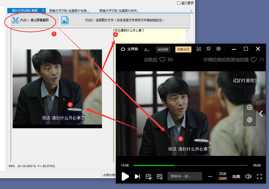269x189 pixels.
Task: Like the 你俩给我给我原地结婚 comment heart
Action: point(254,60)
